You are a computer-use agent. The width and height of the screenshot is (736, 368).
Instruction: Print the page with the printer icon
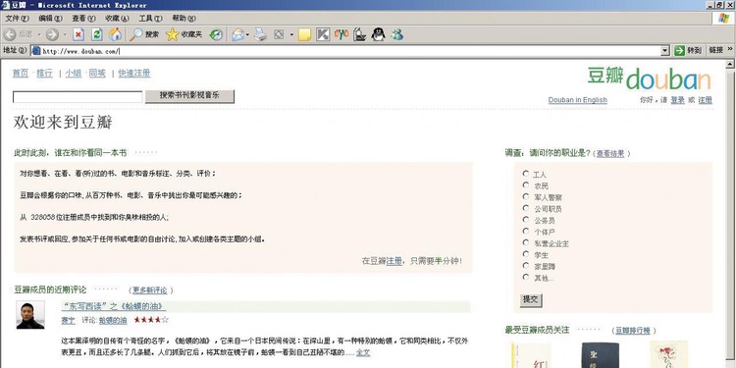click(260, 34)
